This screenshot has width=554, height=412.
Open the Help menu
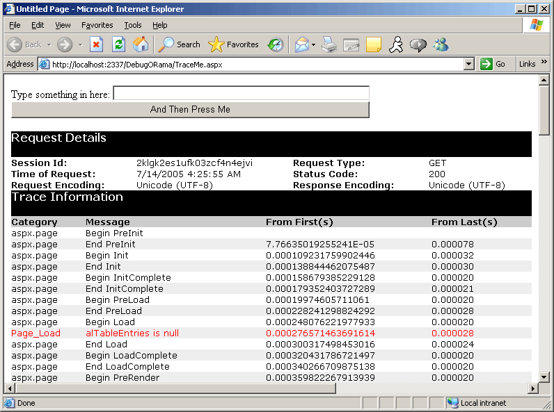[159, 25]
